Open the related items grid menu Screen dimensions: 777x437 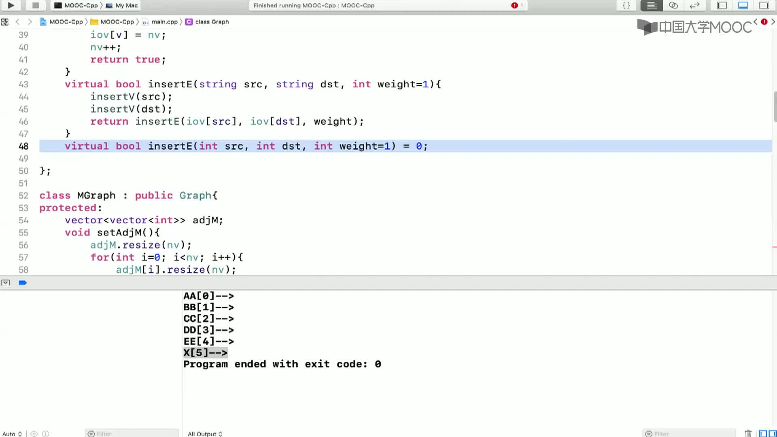[x=5, y=22]
